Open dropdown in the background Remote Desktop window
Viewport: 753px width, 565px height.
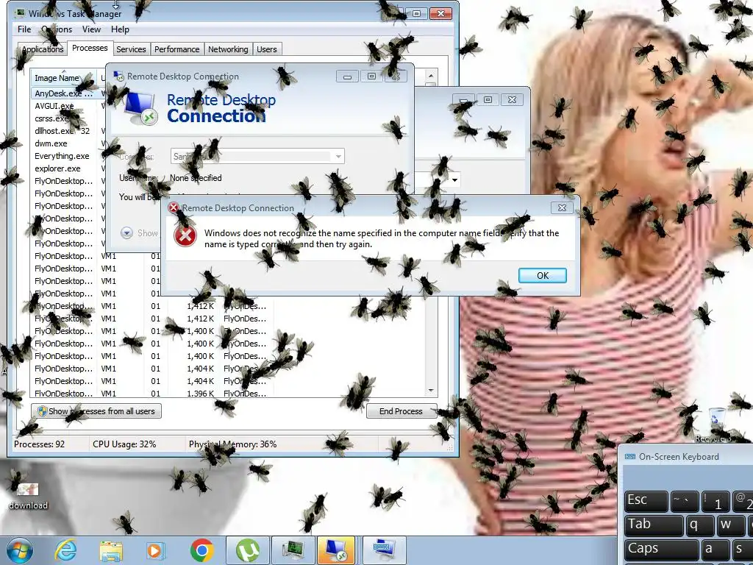pos(454,180)
